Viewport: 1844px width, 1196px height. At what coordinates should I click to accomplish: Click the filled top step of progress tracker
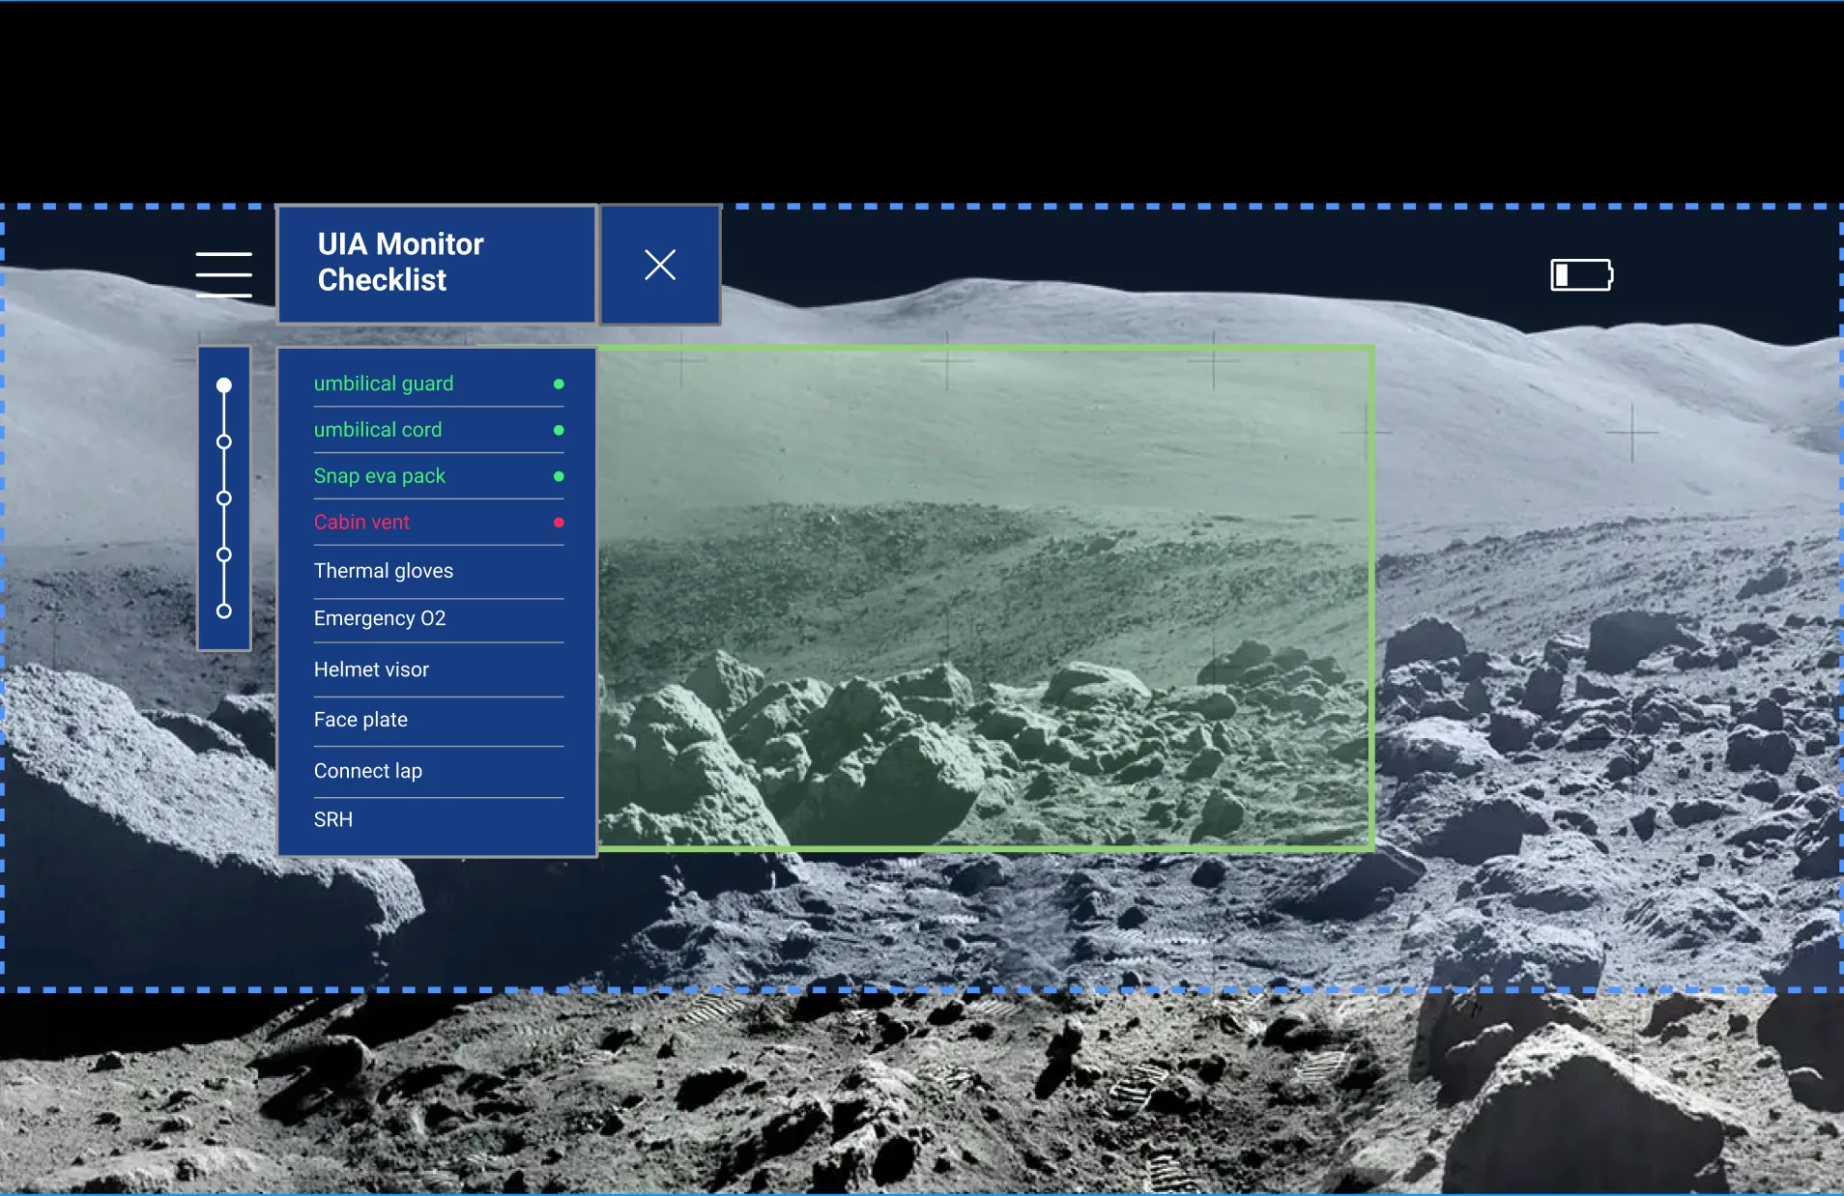click(224, 385)
